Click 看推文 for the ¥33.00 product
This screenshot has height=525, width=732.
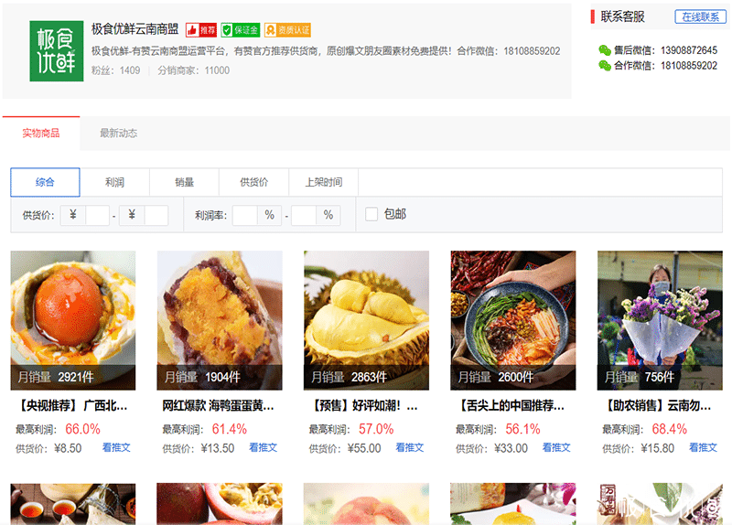coord(556,447)
